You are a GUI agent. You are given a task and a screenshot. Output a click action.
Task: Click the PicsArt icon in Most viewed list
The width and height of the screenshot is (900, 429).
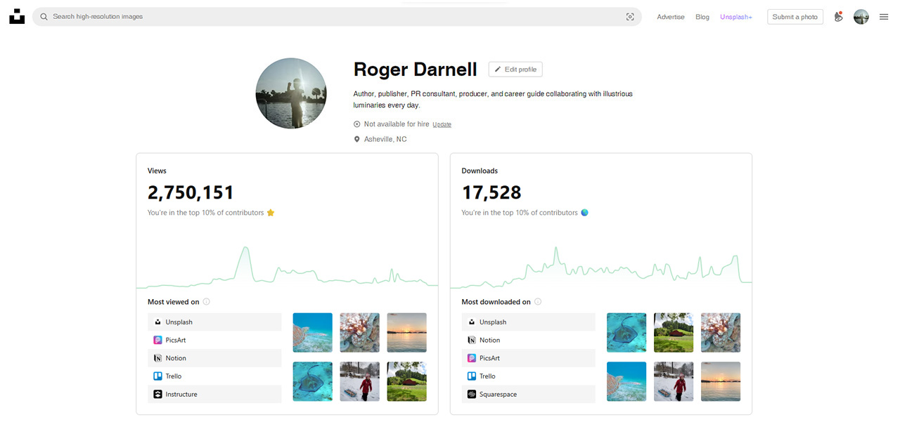click(x=157, y=340)
